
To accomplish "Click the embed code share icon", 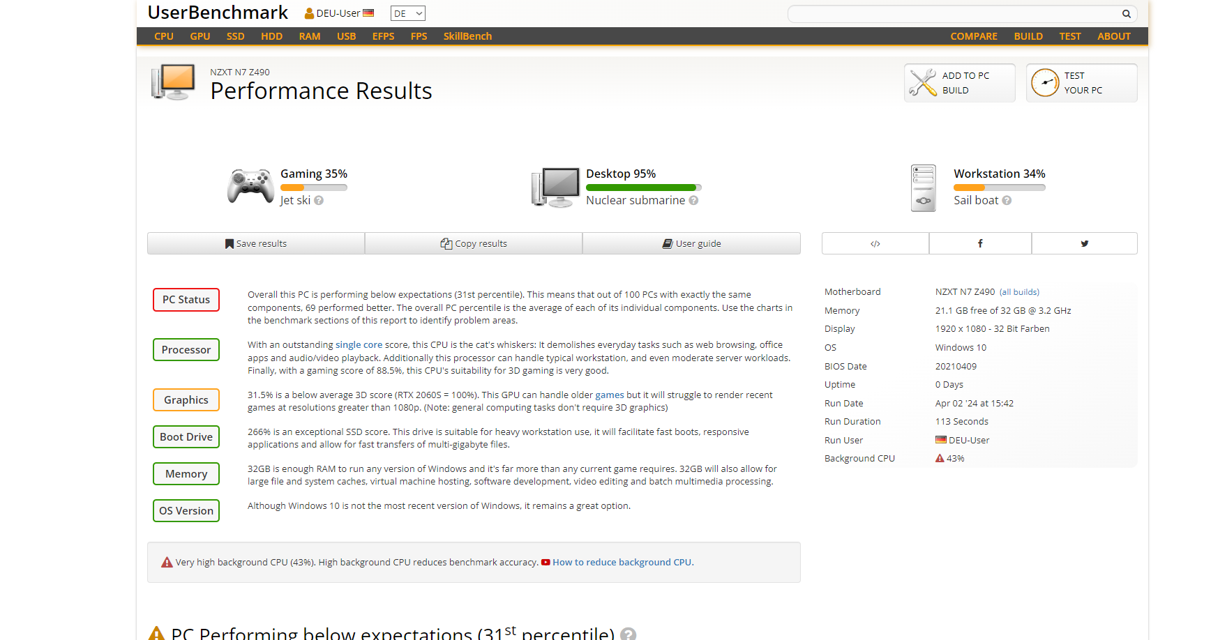I will 875,243.
